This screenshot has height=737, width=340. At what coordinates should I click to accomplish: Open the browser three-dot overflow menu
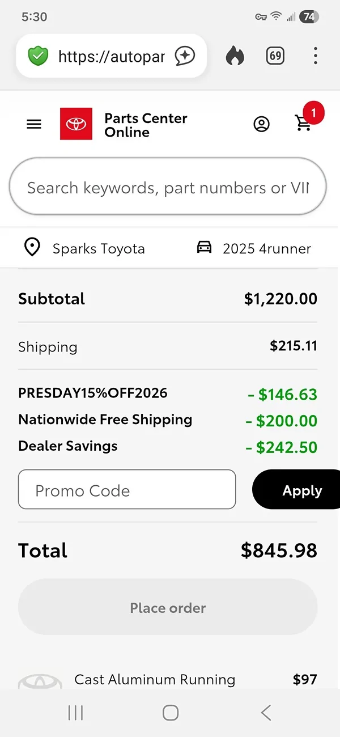(316, 56)
